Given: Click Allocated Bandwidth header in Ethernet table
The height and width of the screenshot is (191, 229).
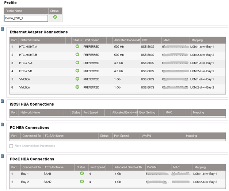Looking at the screenshot, I should pyautogui.click(x=127, y=40).
